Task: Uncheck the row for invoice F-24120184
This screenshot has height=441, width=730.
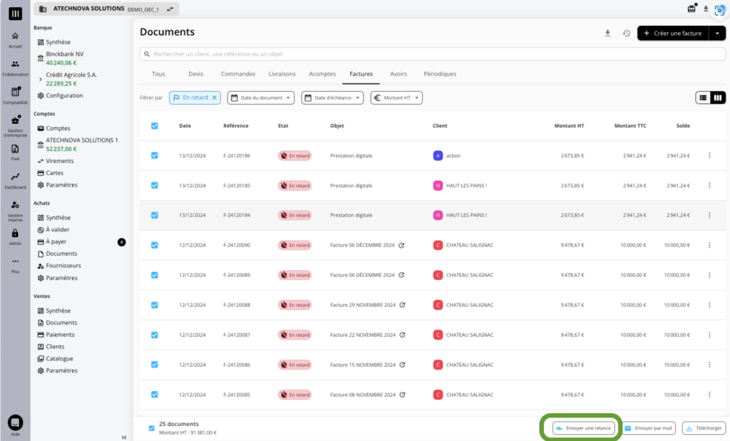Action: (155, 215)
